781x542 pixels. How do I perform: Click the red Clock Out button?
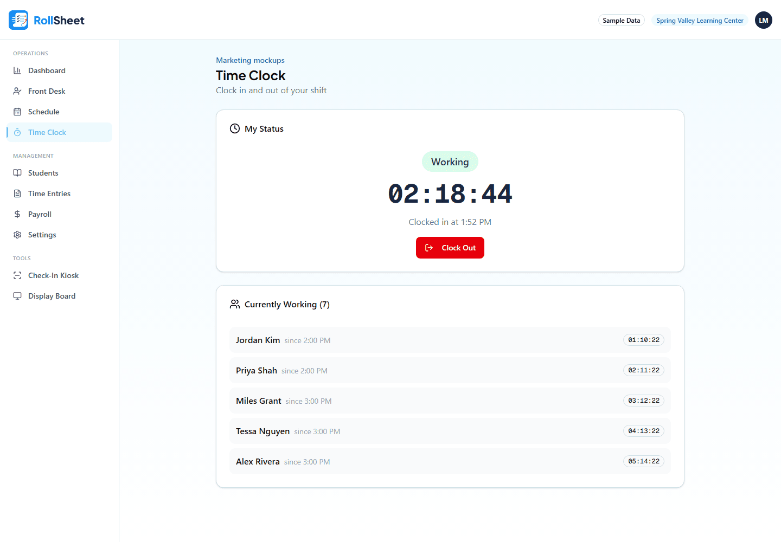coord(450,248)
